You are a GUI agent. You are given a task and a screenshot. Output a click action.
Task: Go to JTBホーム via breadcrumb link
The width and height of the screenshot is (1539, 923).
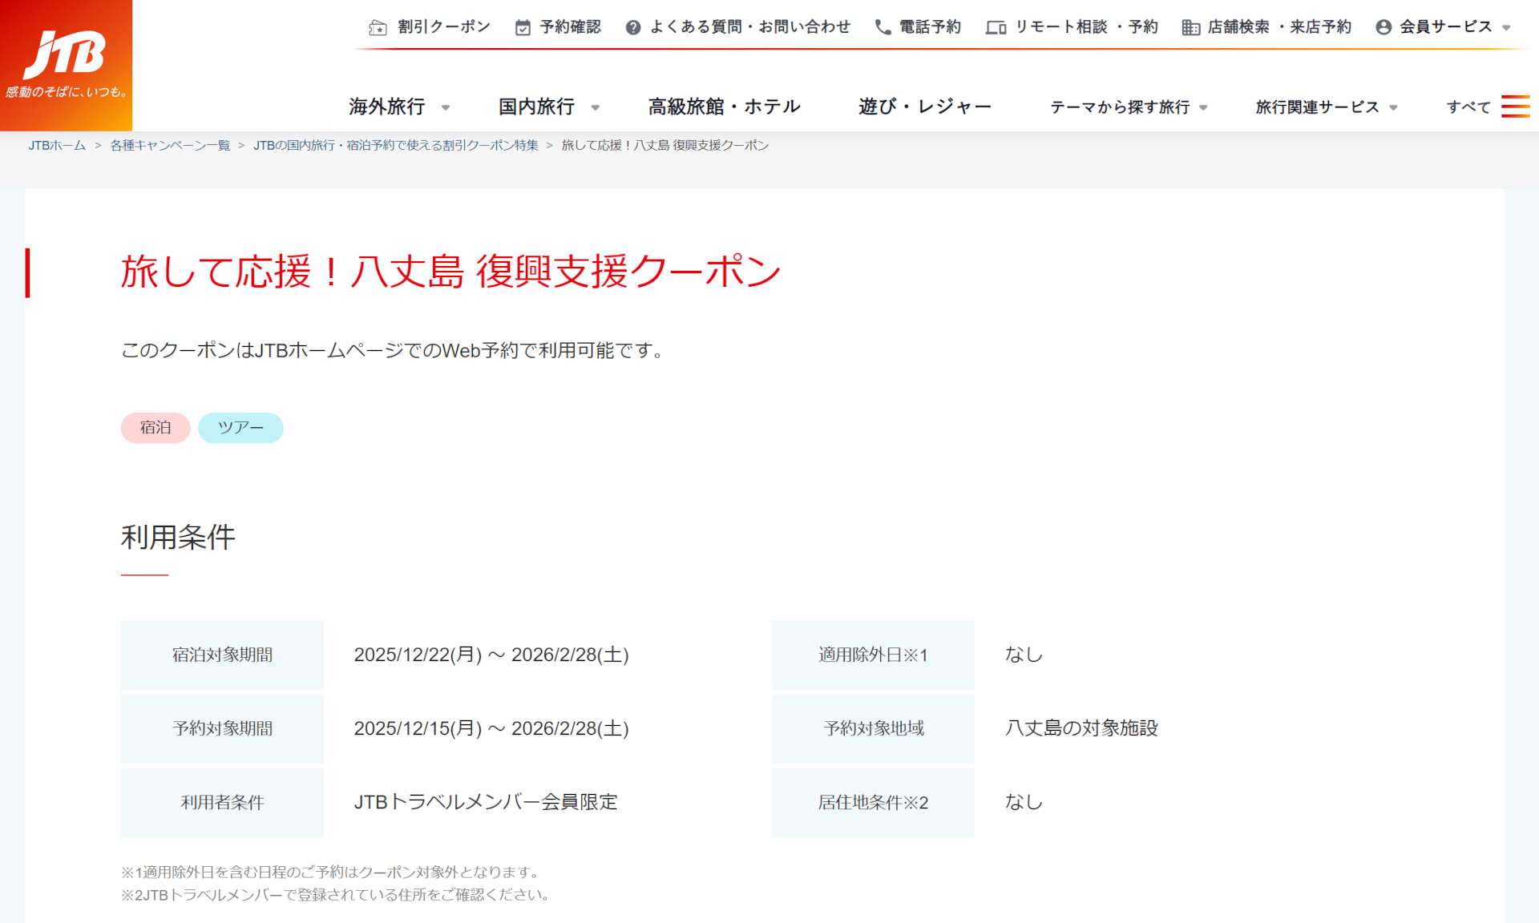click(55, 145)
